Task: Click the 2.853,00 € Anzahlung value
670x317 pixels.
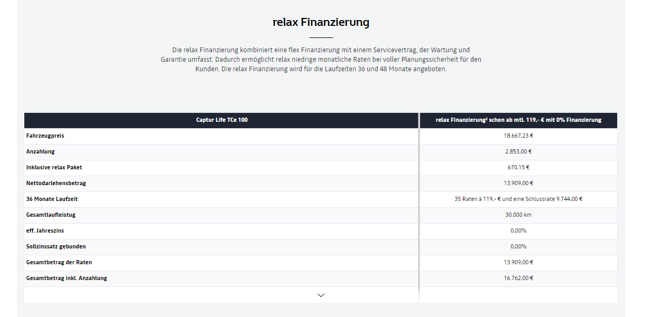Action: click(518, 152)
